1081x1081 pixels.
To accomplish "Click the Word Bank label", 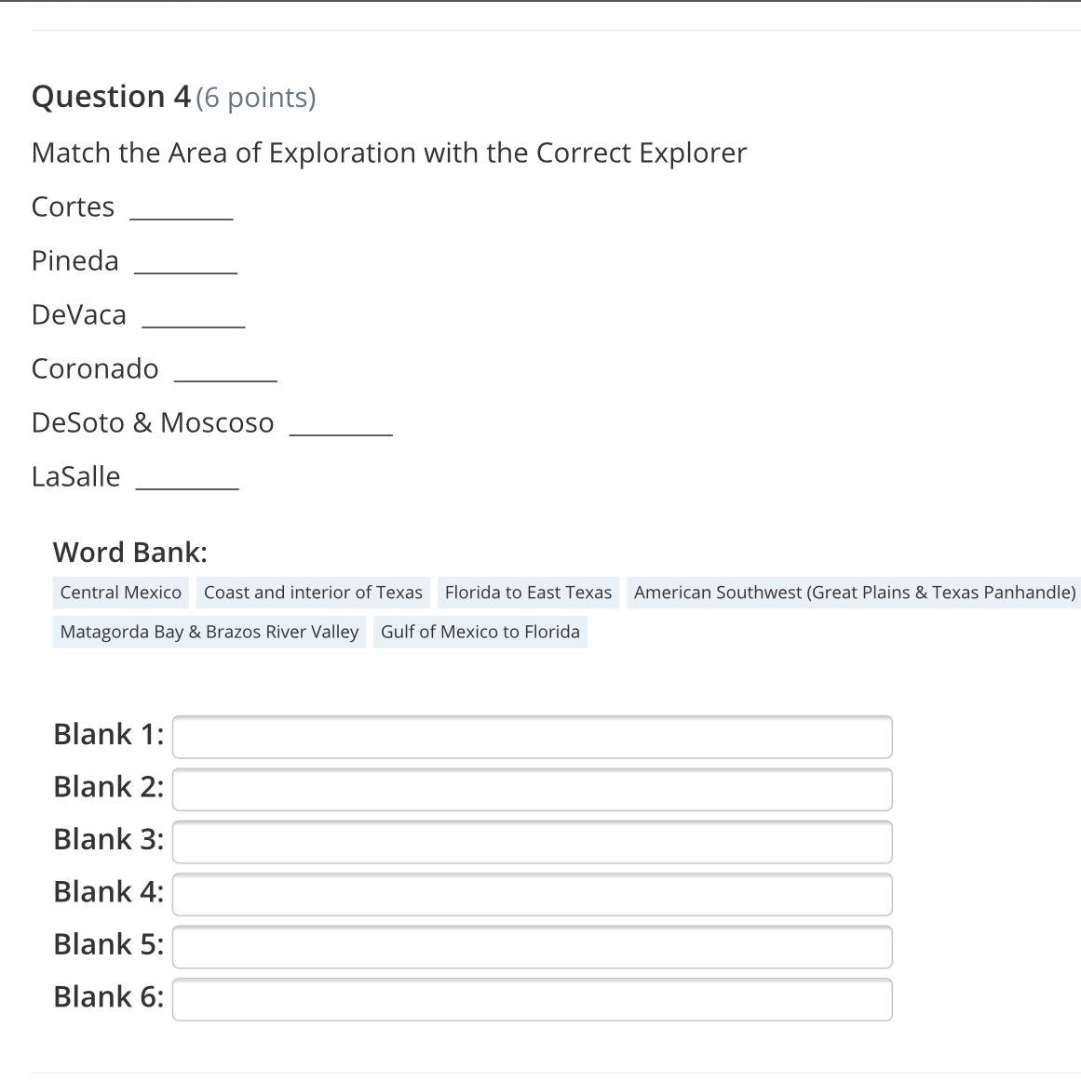I will coord(130,552).
